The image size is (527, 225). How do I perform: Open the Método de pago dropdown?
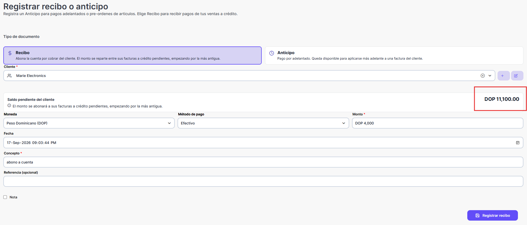[x=263, y=123]
